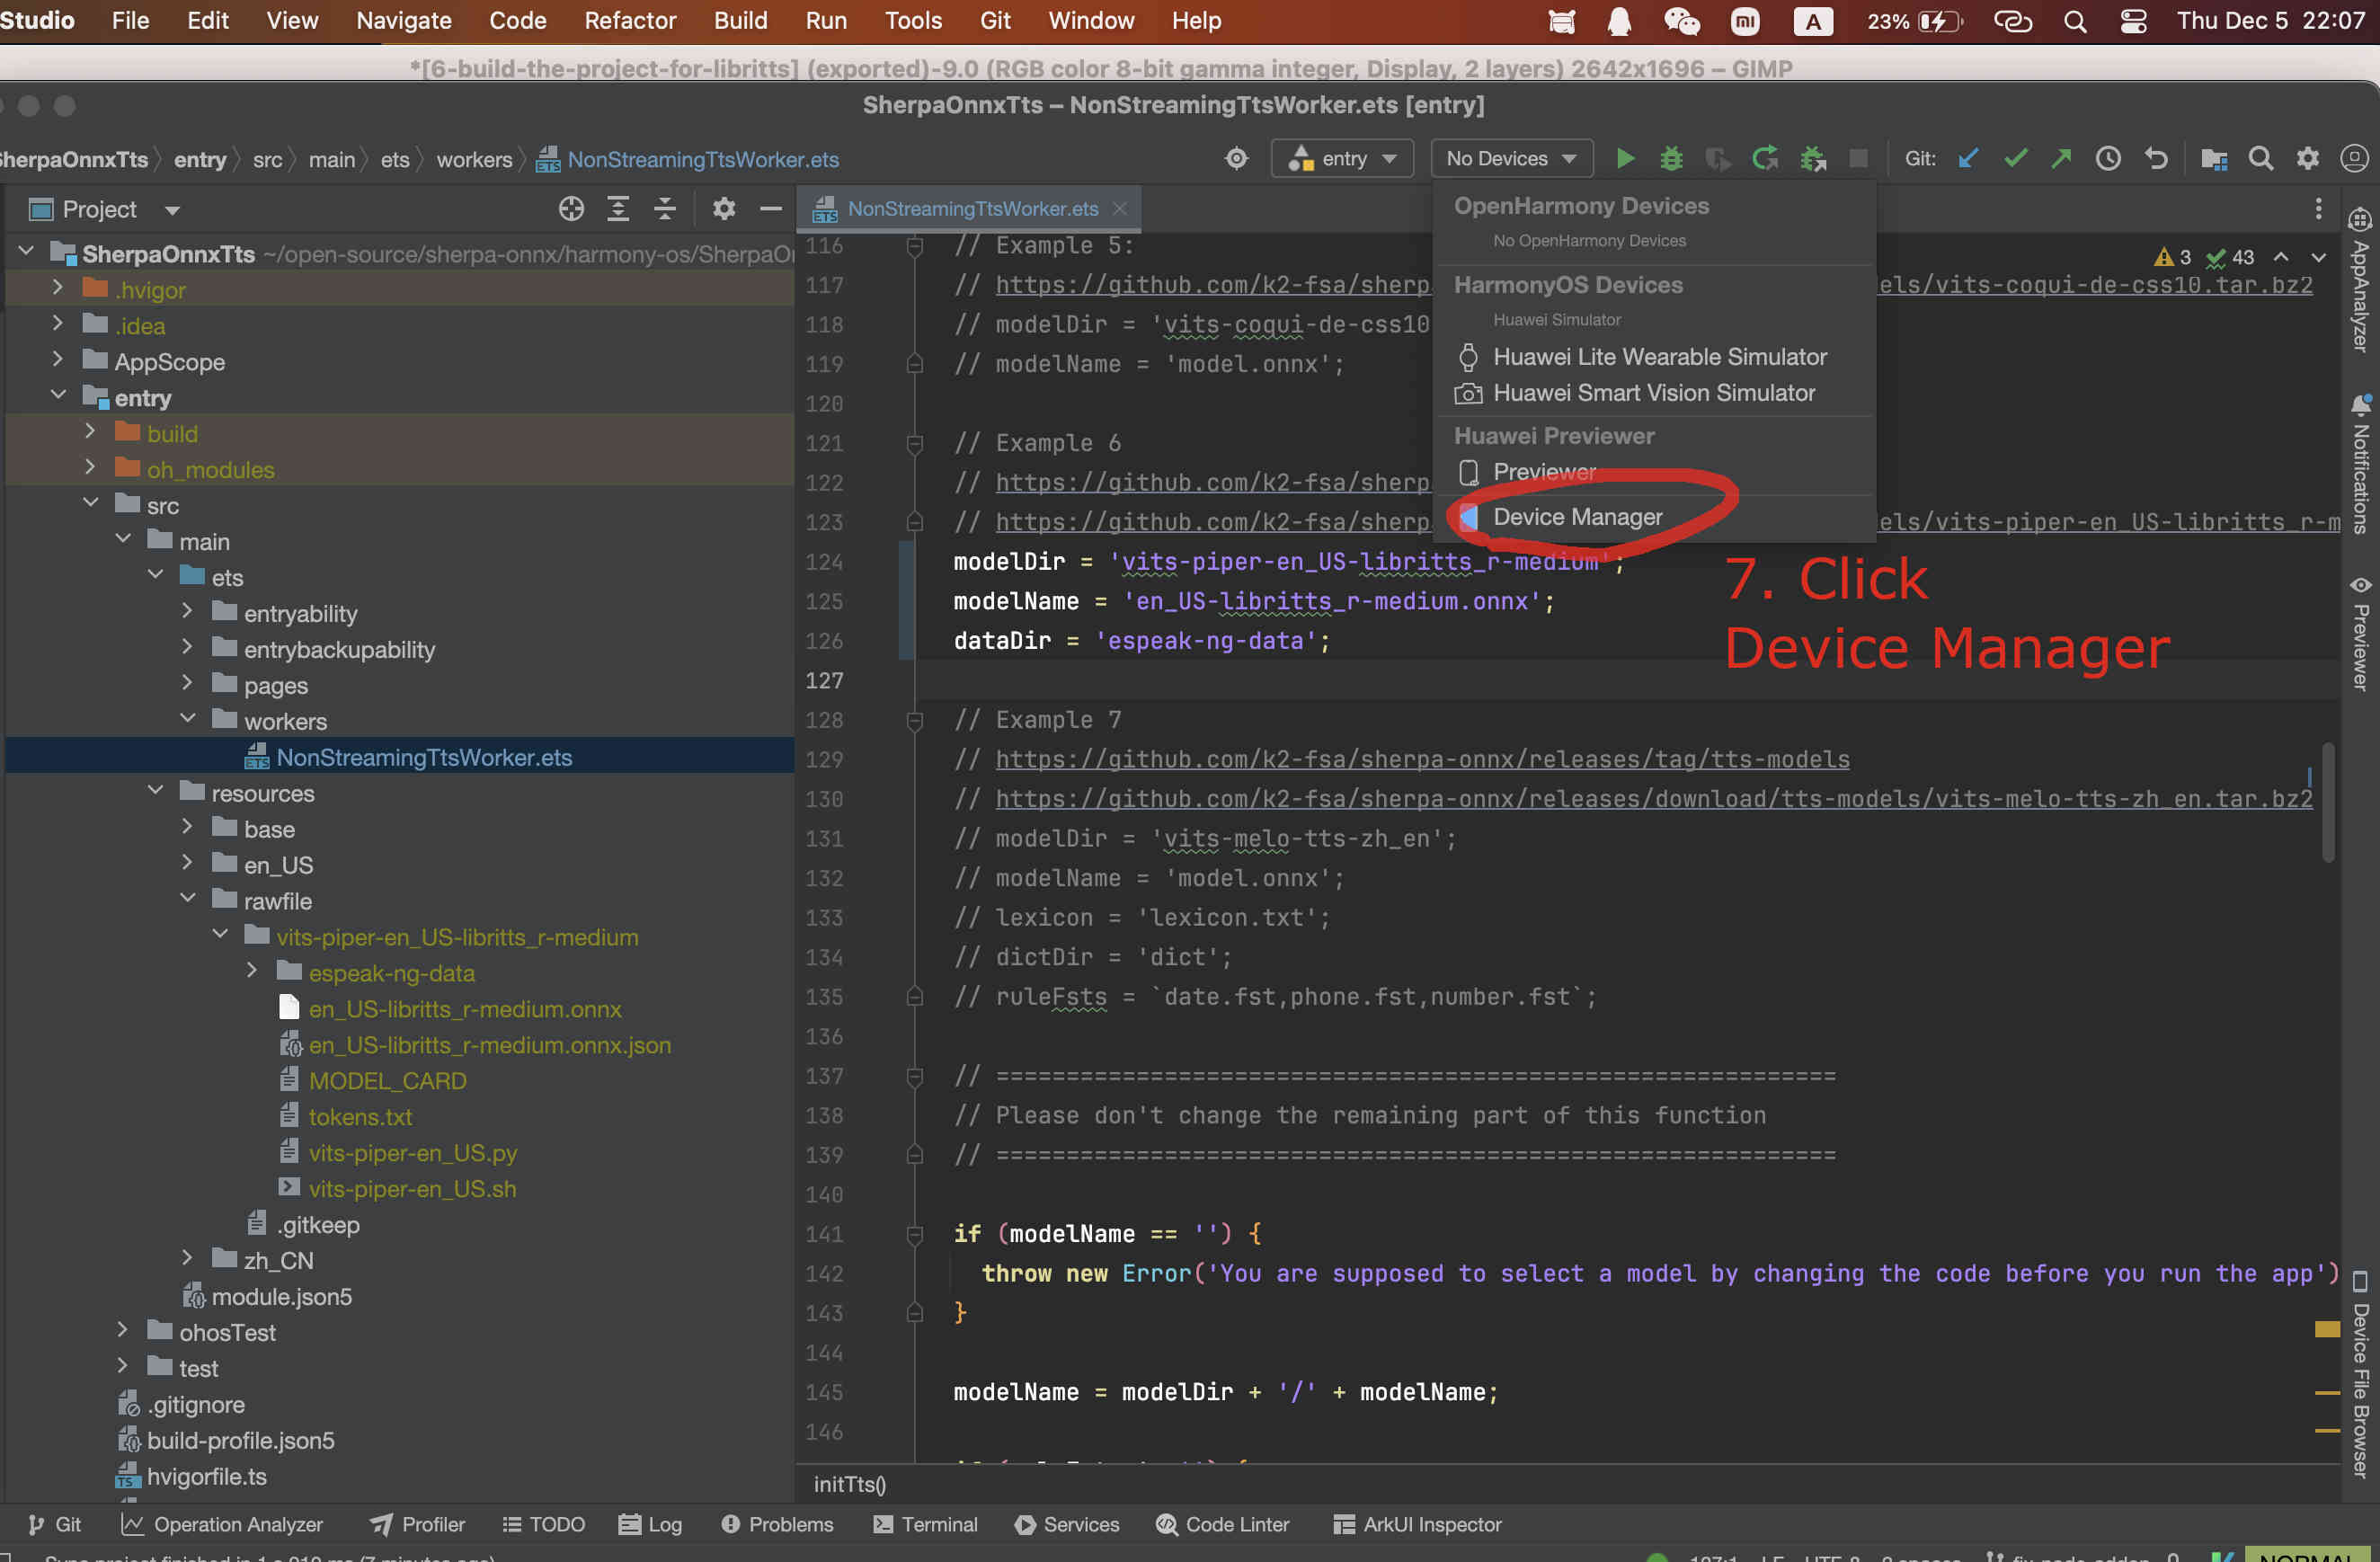
Task: Open AppAnalyzer side panel
Action: pos(2360,280)
